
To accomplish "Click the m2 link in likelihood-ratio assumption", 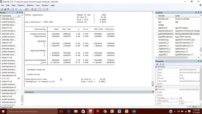I will click(x=53, y=82).
